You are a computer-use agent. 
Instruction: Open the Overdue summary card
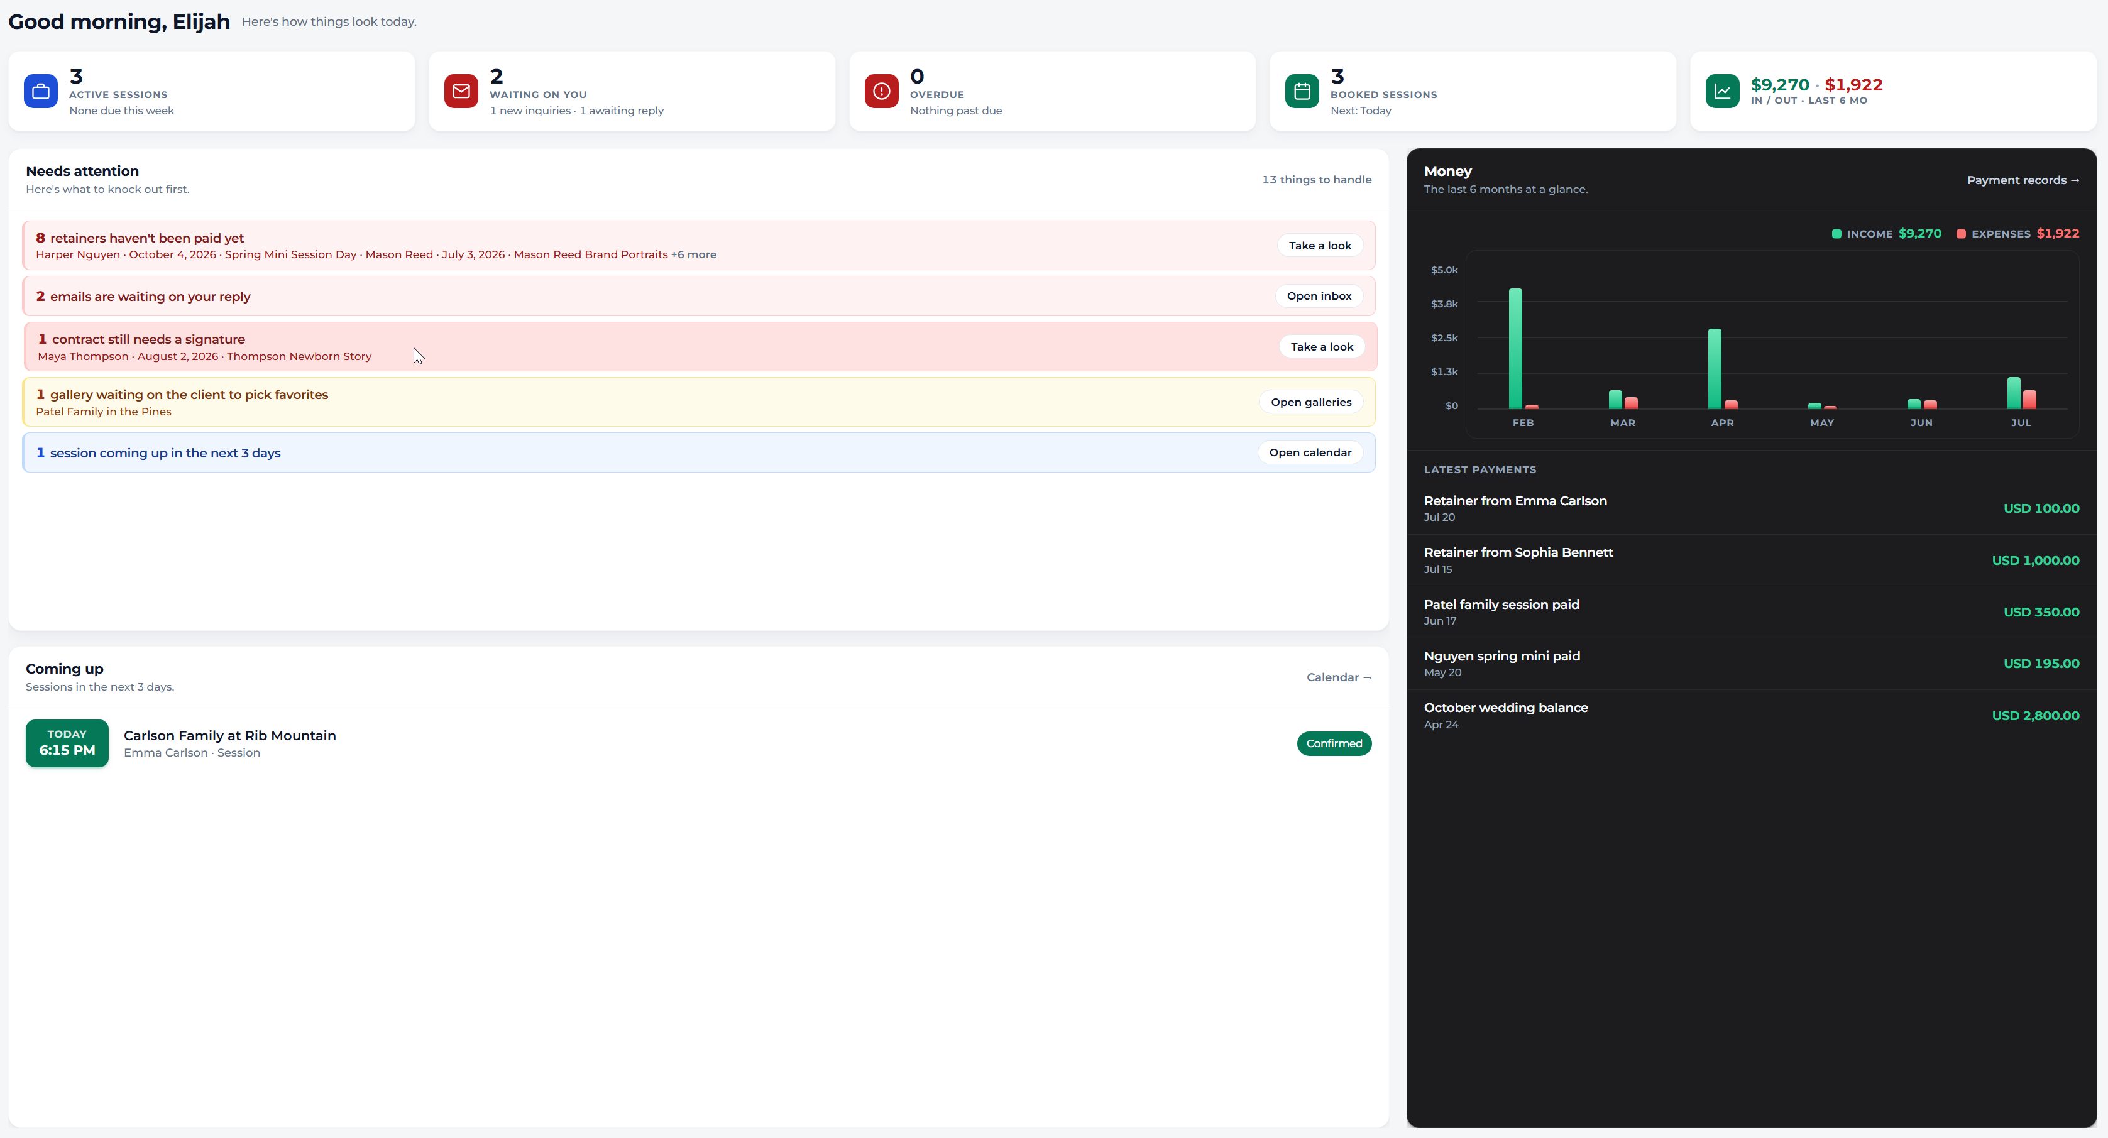1052,92
